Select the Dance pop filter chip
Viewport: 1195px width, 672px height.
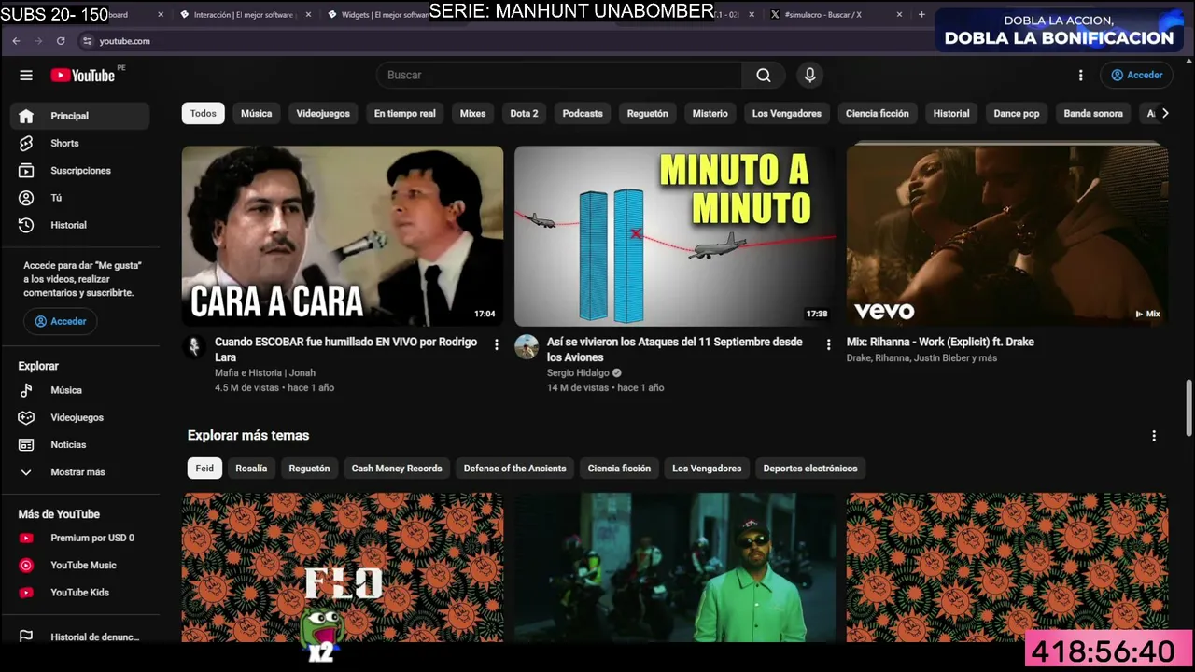(1016, 114)
